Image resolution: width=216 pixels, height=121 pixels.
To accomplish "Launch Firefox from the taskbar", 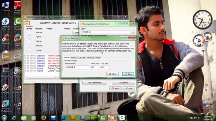I will coord(44,118).
